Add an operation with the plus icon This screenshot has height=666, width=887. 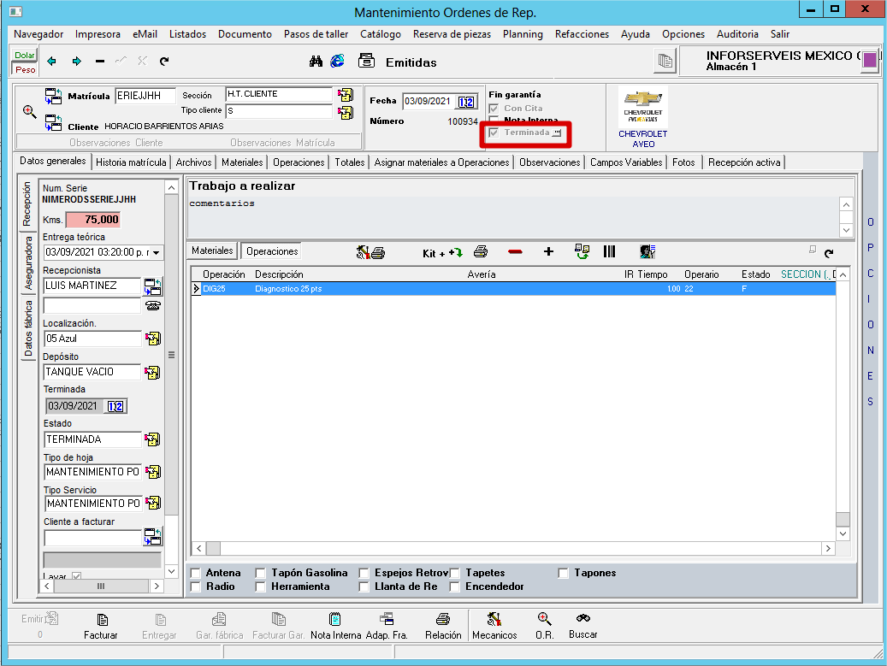coord(548,251)
